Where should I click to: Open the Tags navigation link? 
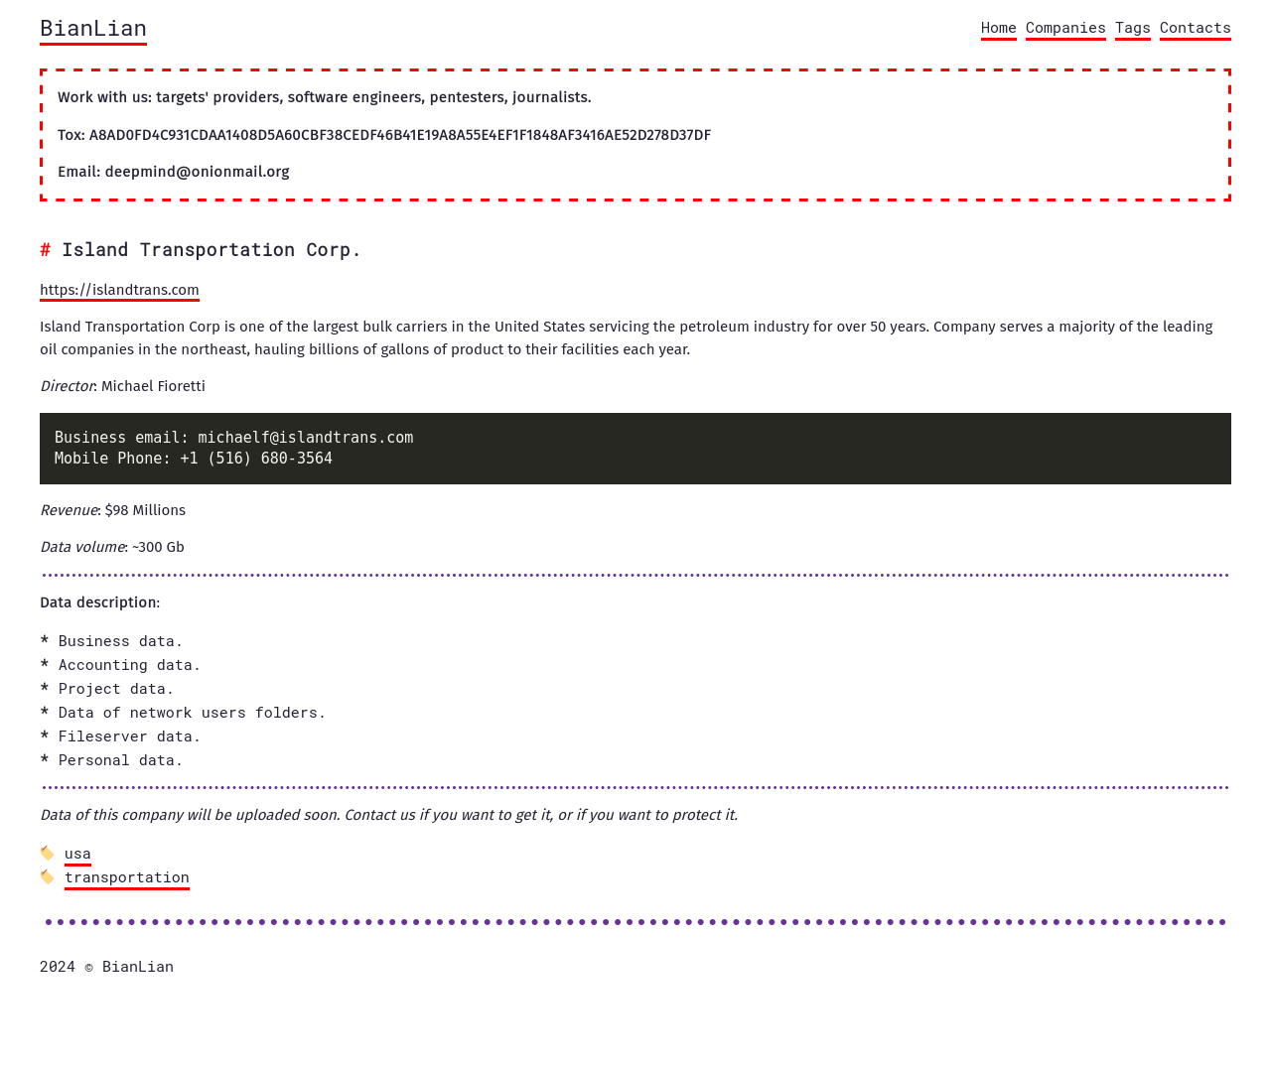point(1132,28)
